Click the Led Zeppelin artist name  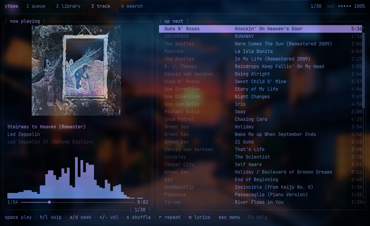point(24,134)
